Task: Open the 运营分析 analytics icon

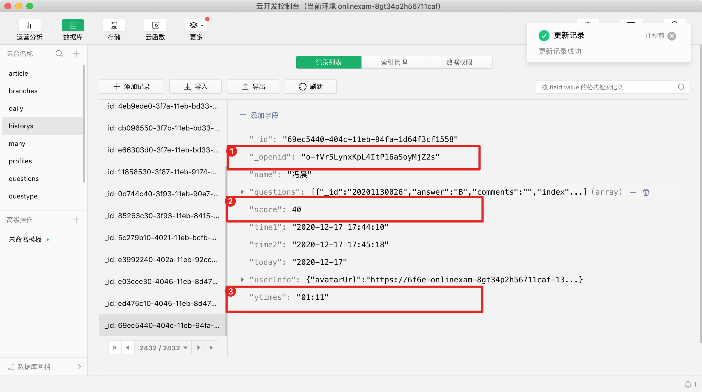Action: [29, 26]
